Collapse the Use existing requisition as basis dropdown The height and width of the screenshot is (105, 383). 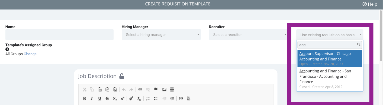point(330,35)
